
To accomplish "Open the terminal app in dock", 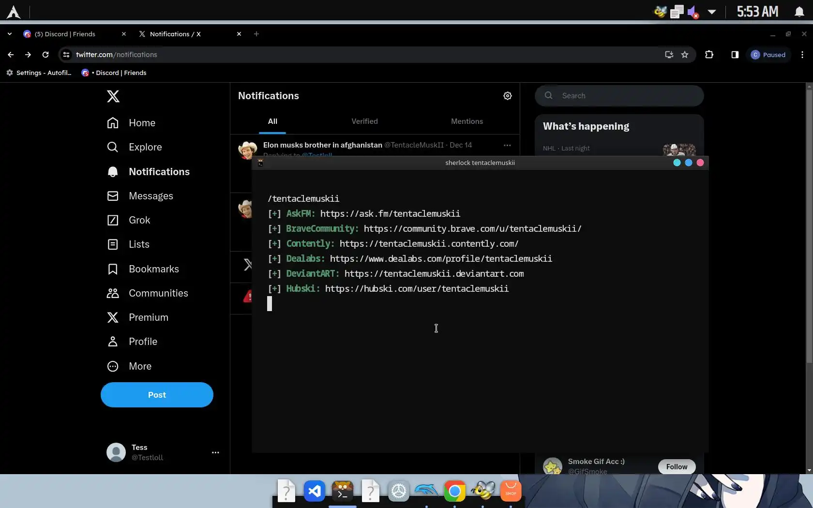I will [343, 492].
